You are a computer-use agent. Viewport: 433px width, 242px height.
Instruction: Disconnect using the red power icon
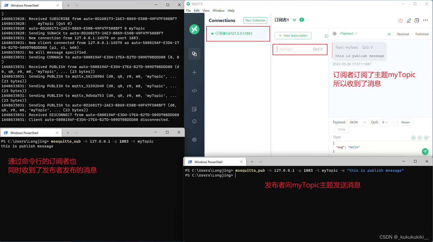tap(401, 20)
